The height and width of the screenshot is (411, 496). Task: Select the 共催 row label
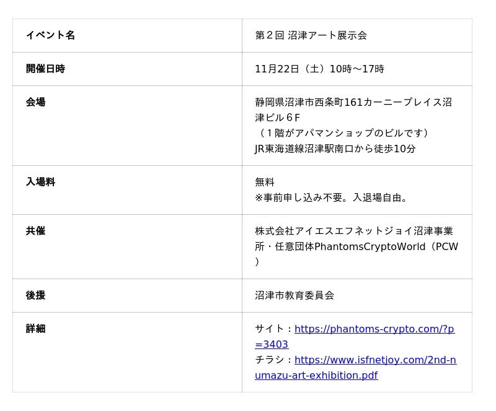tap(35, 231)
